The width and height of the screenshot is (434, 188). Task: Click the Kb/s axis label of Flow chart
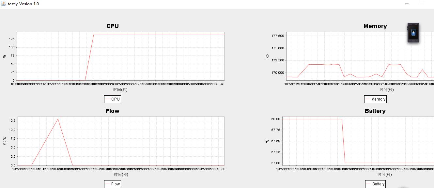click(5, 141)
